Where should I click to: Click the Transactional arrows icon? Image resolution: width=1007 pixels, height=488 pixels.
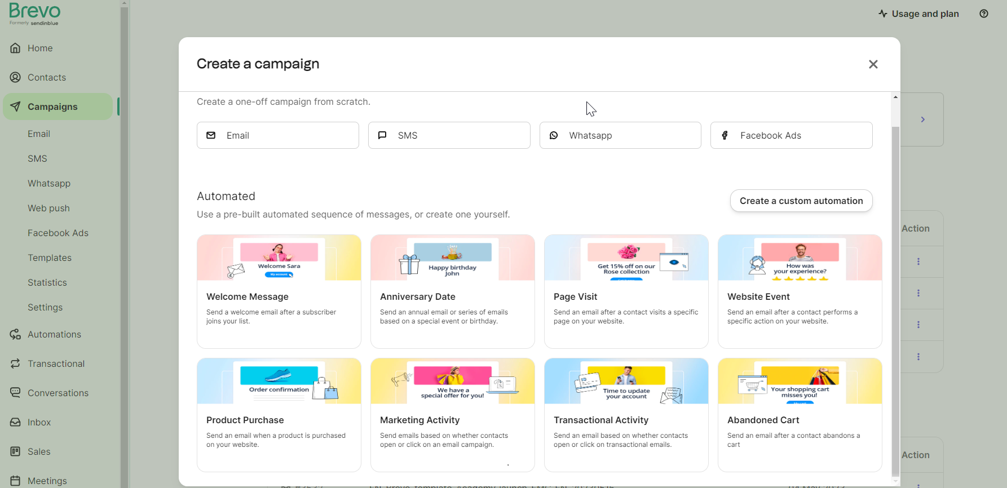(x=15, y=364)
